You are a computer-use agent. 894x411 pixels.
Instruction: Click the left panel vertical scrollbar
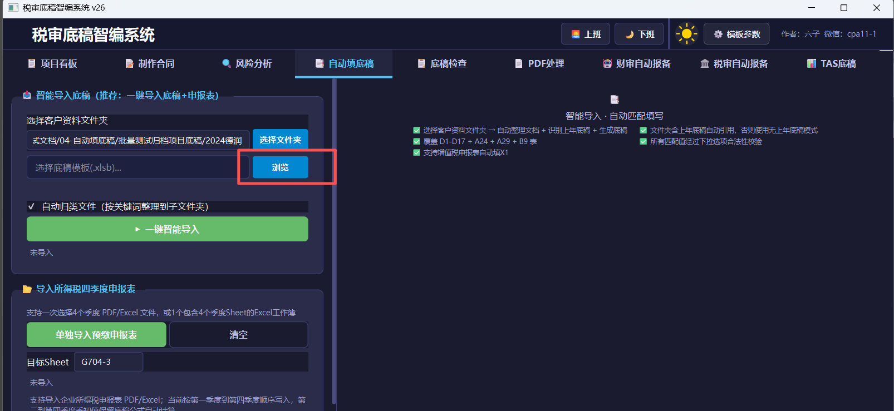coord(334,241)
